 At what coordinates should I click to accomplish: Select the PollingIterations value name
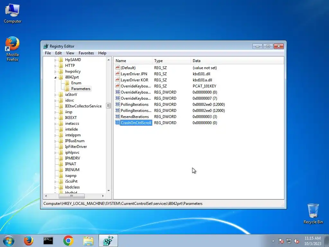135,105
